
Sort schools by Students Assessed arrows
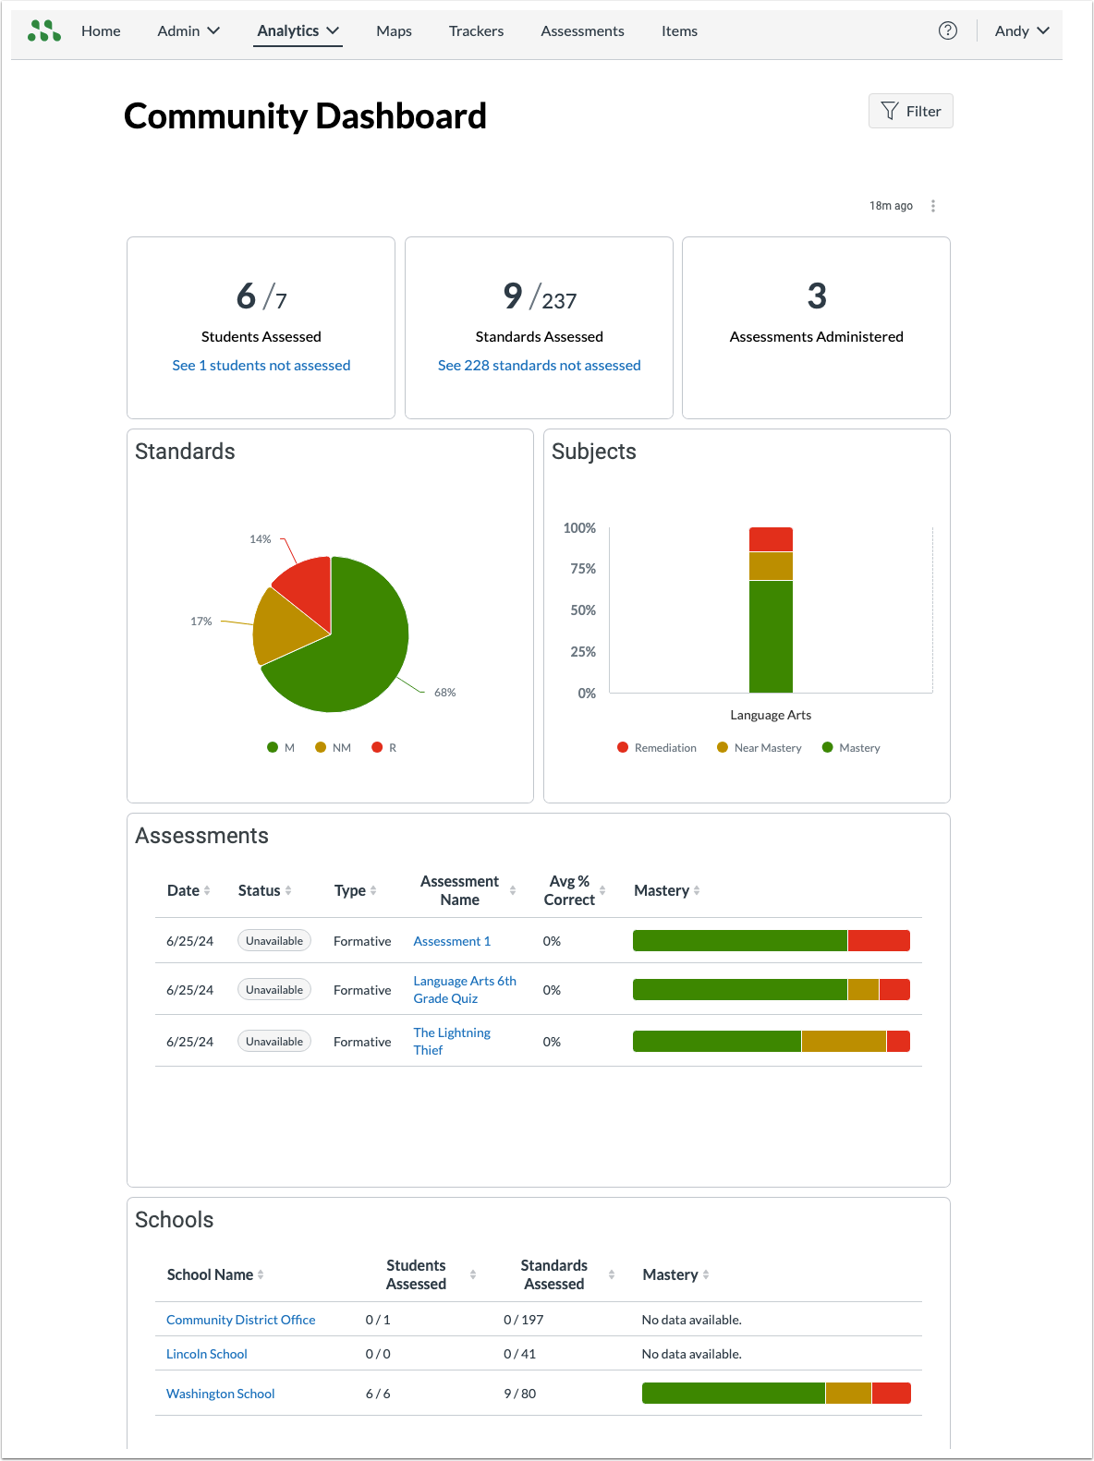(x=473, y=1274)
